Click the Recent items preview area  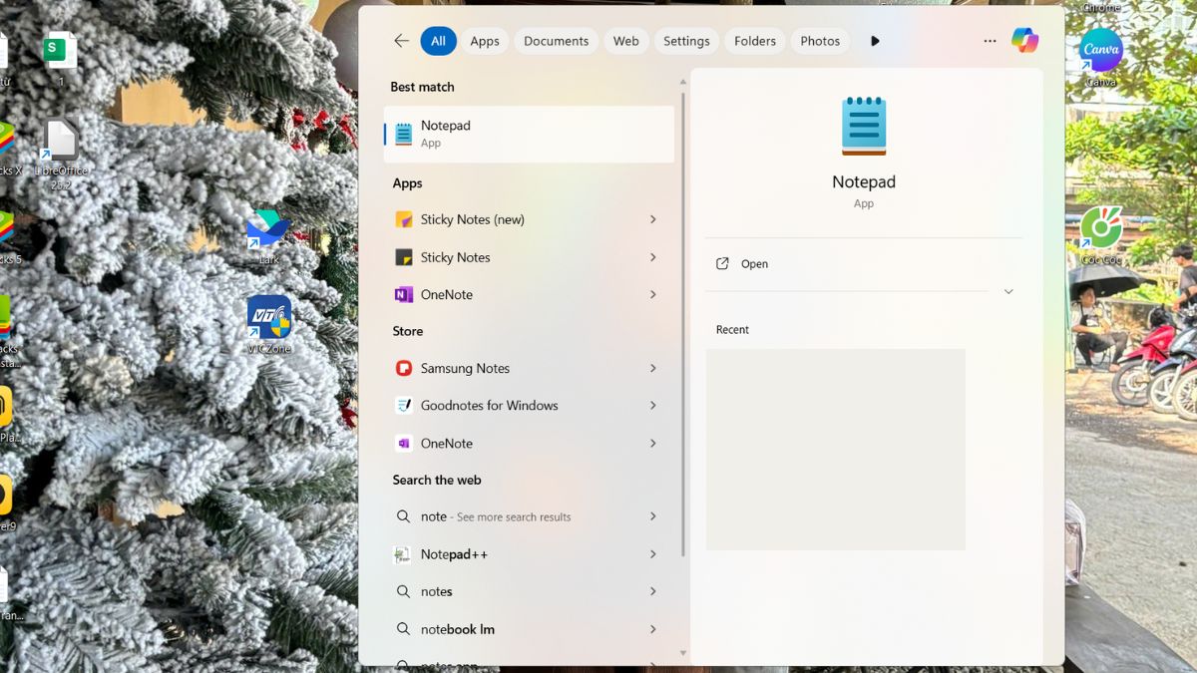tap(836, 450)
